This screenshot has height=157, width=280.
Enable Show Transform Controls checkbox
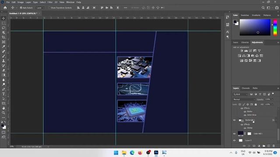click(49, 8)
